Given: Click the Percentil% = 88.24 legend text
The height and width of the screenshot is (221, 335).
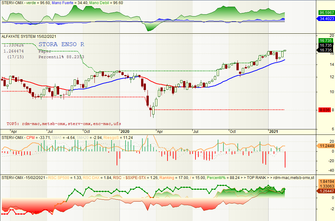Looking at the screenshot, I should (223, 178).
